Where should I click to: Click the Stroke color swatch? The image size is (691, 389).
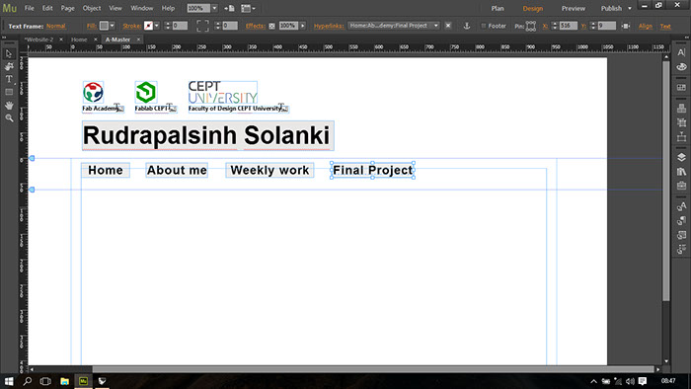(148, 26)
